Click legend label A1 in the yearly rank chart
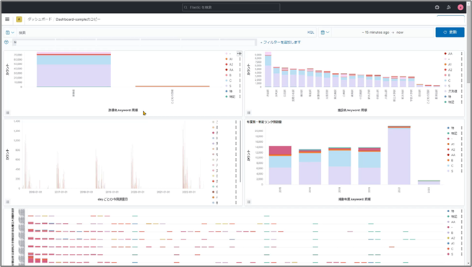This screenshot has height=267, width=472. (453, 144)
